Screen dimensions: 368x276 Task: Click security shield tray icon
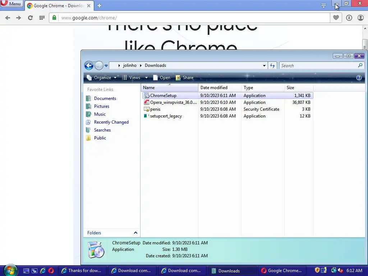[x=317, y=270]
